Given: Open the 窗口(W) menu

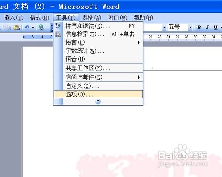Looking at the screenshot, I should pos(117,18).
